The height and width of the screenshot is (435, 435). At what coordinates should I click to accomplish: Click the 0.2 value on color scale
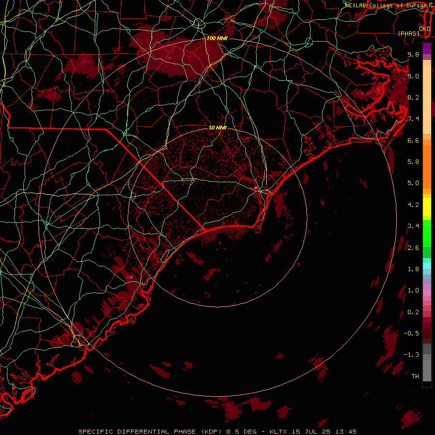[413, 312]
